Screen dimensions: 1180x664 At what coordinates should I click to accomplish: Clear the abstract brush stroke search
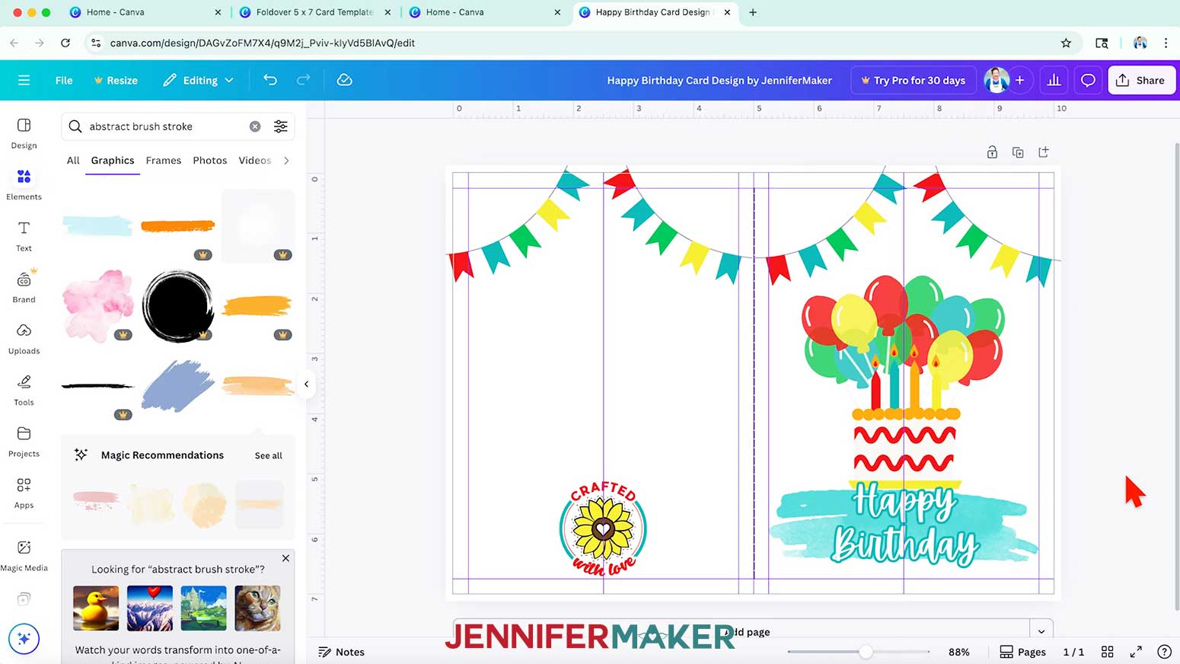click(x=255, y=126)
